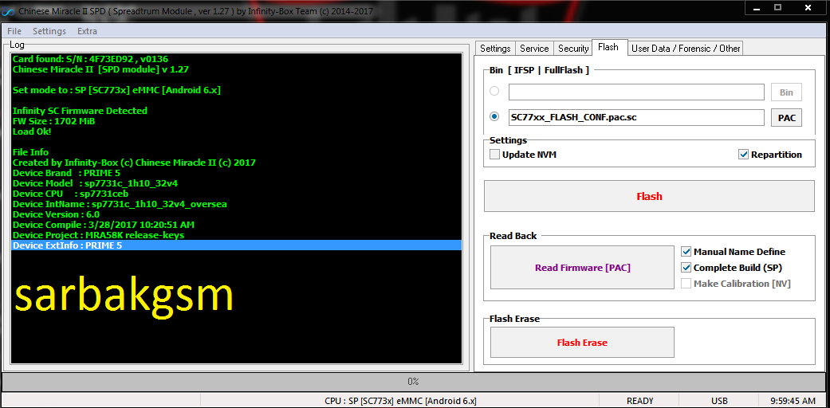Click the 9:59:45 AM clock in status bar
Image resolution: width=830 pixels, height=408 pixels.
click(x=793, y=401)
